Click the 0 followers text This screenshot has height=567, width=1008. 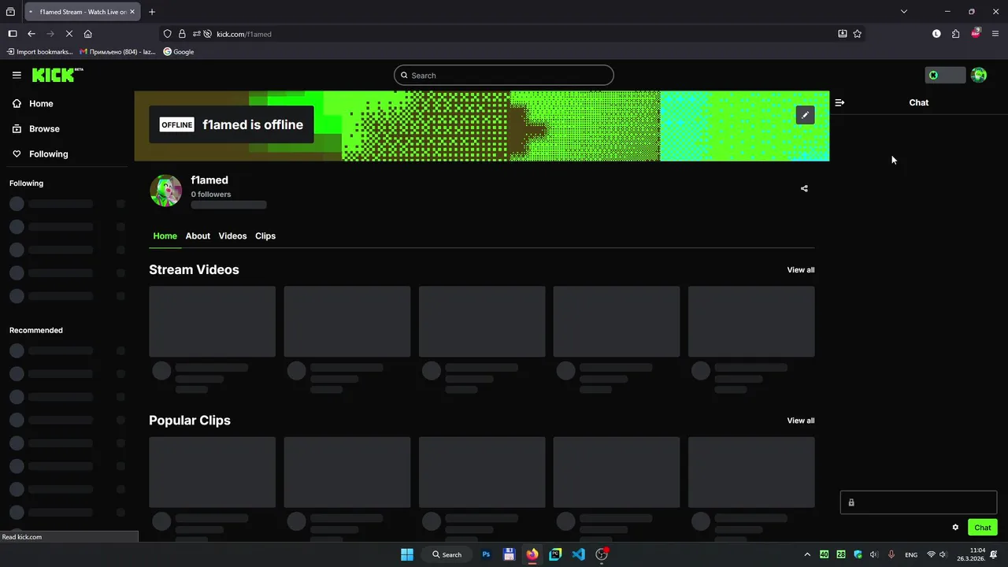click(211, 195)
